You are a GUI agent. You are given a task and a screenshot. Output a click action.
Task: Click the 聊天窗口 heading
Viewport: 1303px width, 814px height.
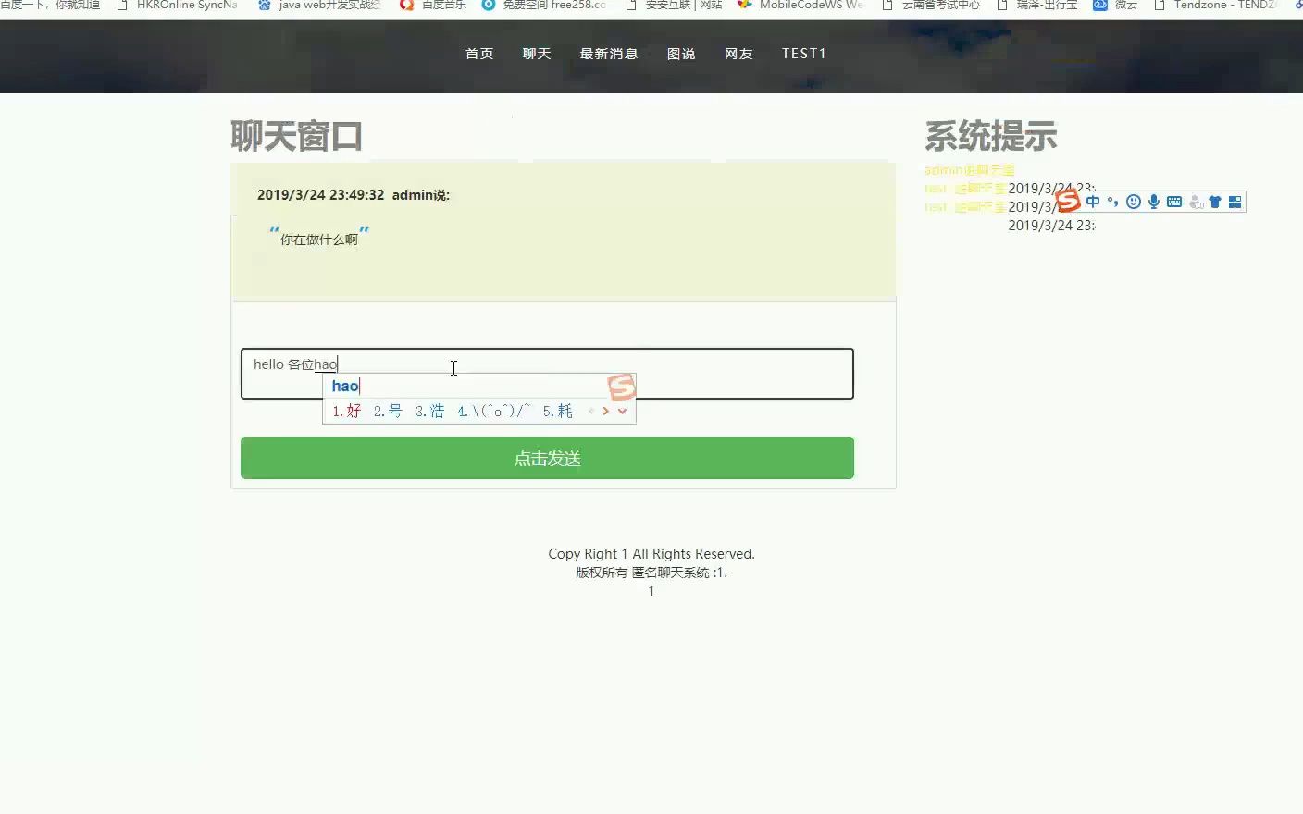(296, 137)
